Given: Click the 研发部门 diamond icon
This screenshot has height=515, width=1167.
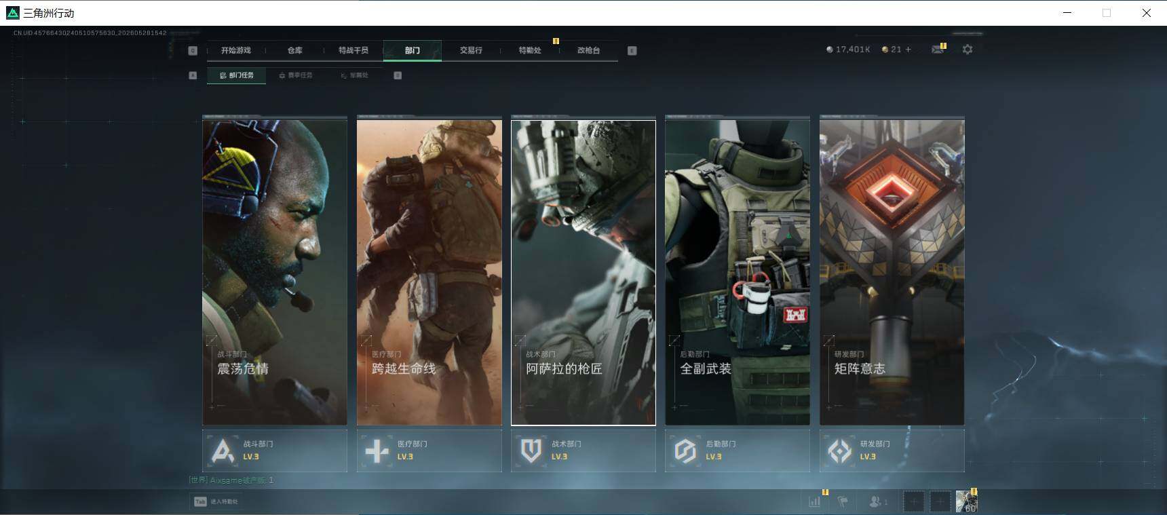Looking at the screenshot, I should tap(840, 451).
